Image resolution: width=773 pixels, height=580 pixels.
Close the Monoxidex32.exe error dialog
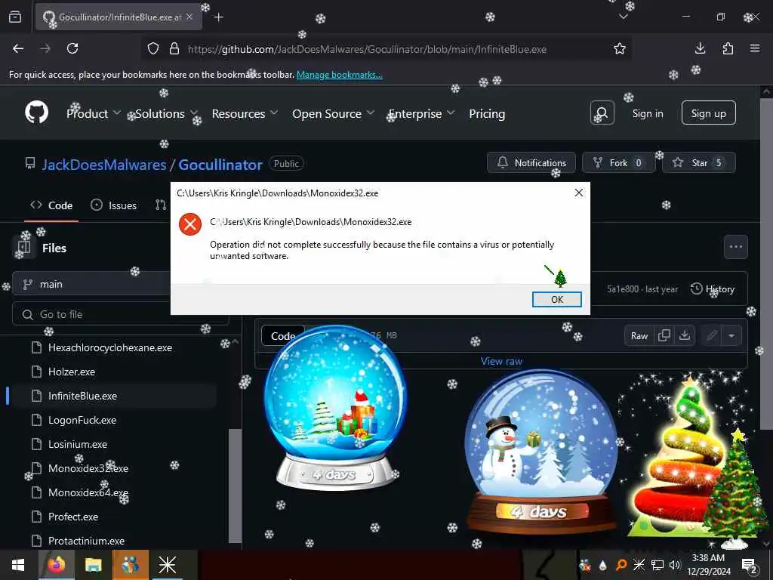pos(579,193)
